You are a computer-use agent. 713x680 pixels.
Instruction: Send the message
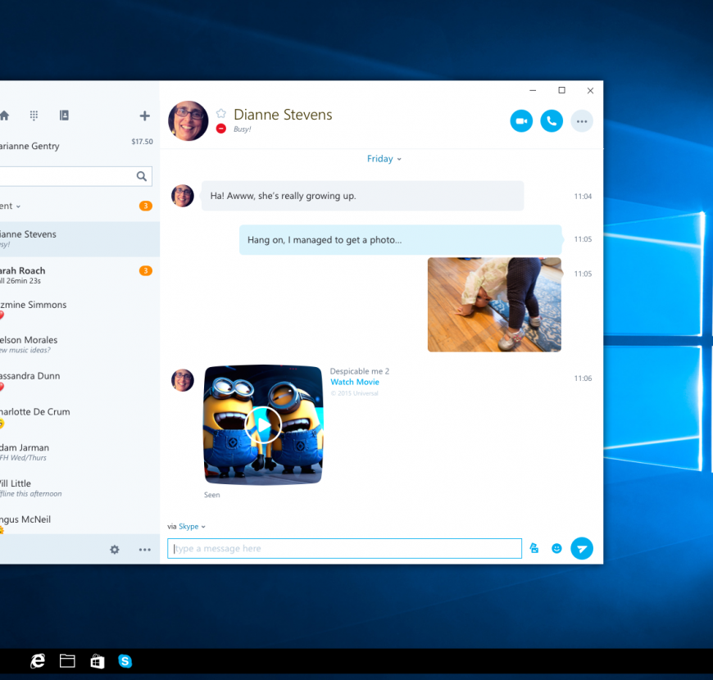point(582,549)
